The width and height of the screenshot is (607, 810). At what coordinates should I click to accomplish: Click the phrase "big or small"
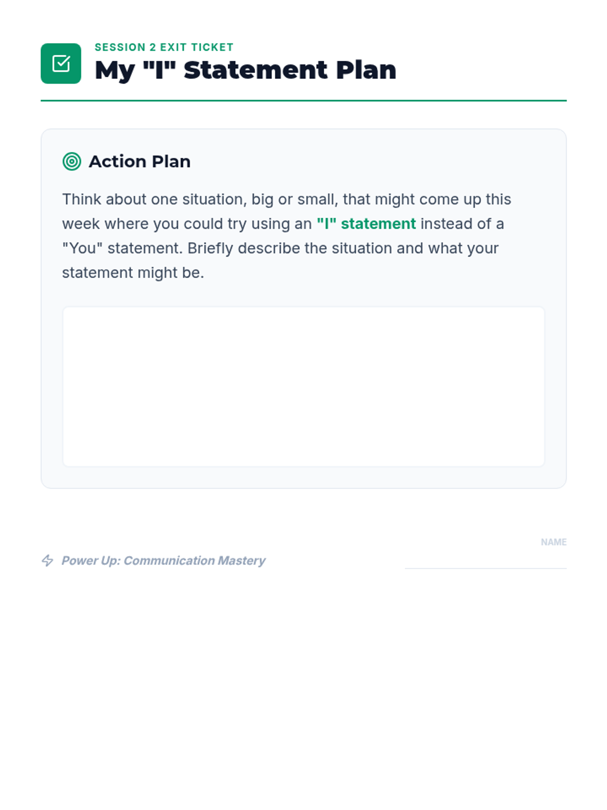tap(294, 199)
